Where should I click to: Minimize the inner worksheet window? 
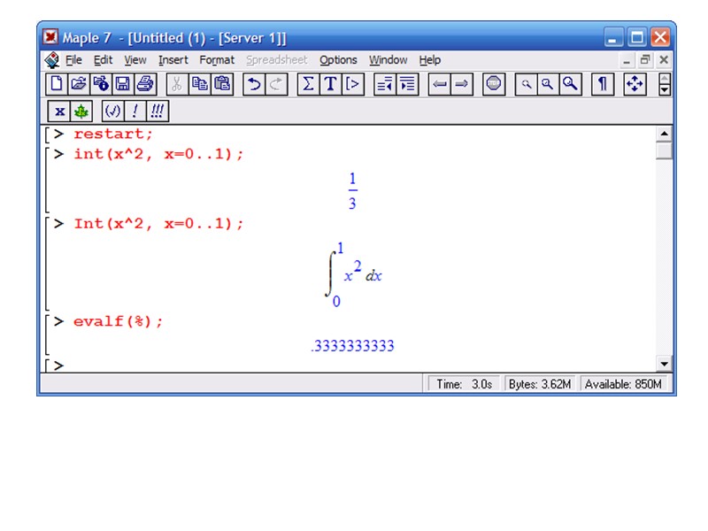pos(627,59)
